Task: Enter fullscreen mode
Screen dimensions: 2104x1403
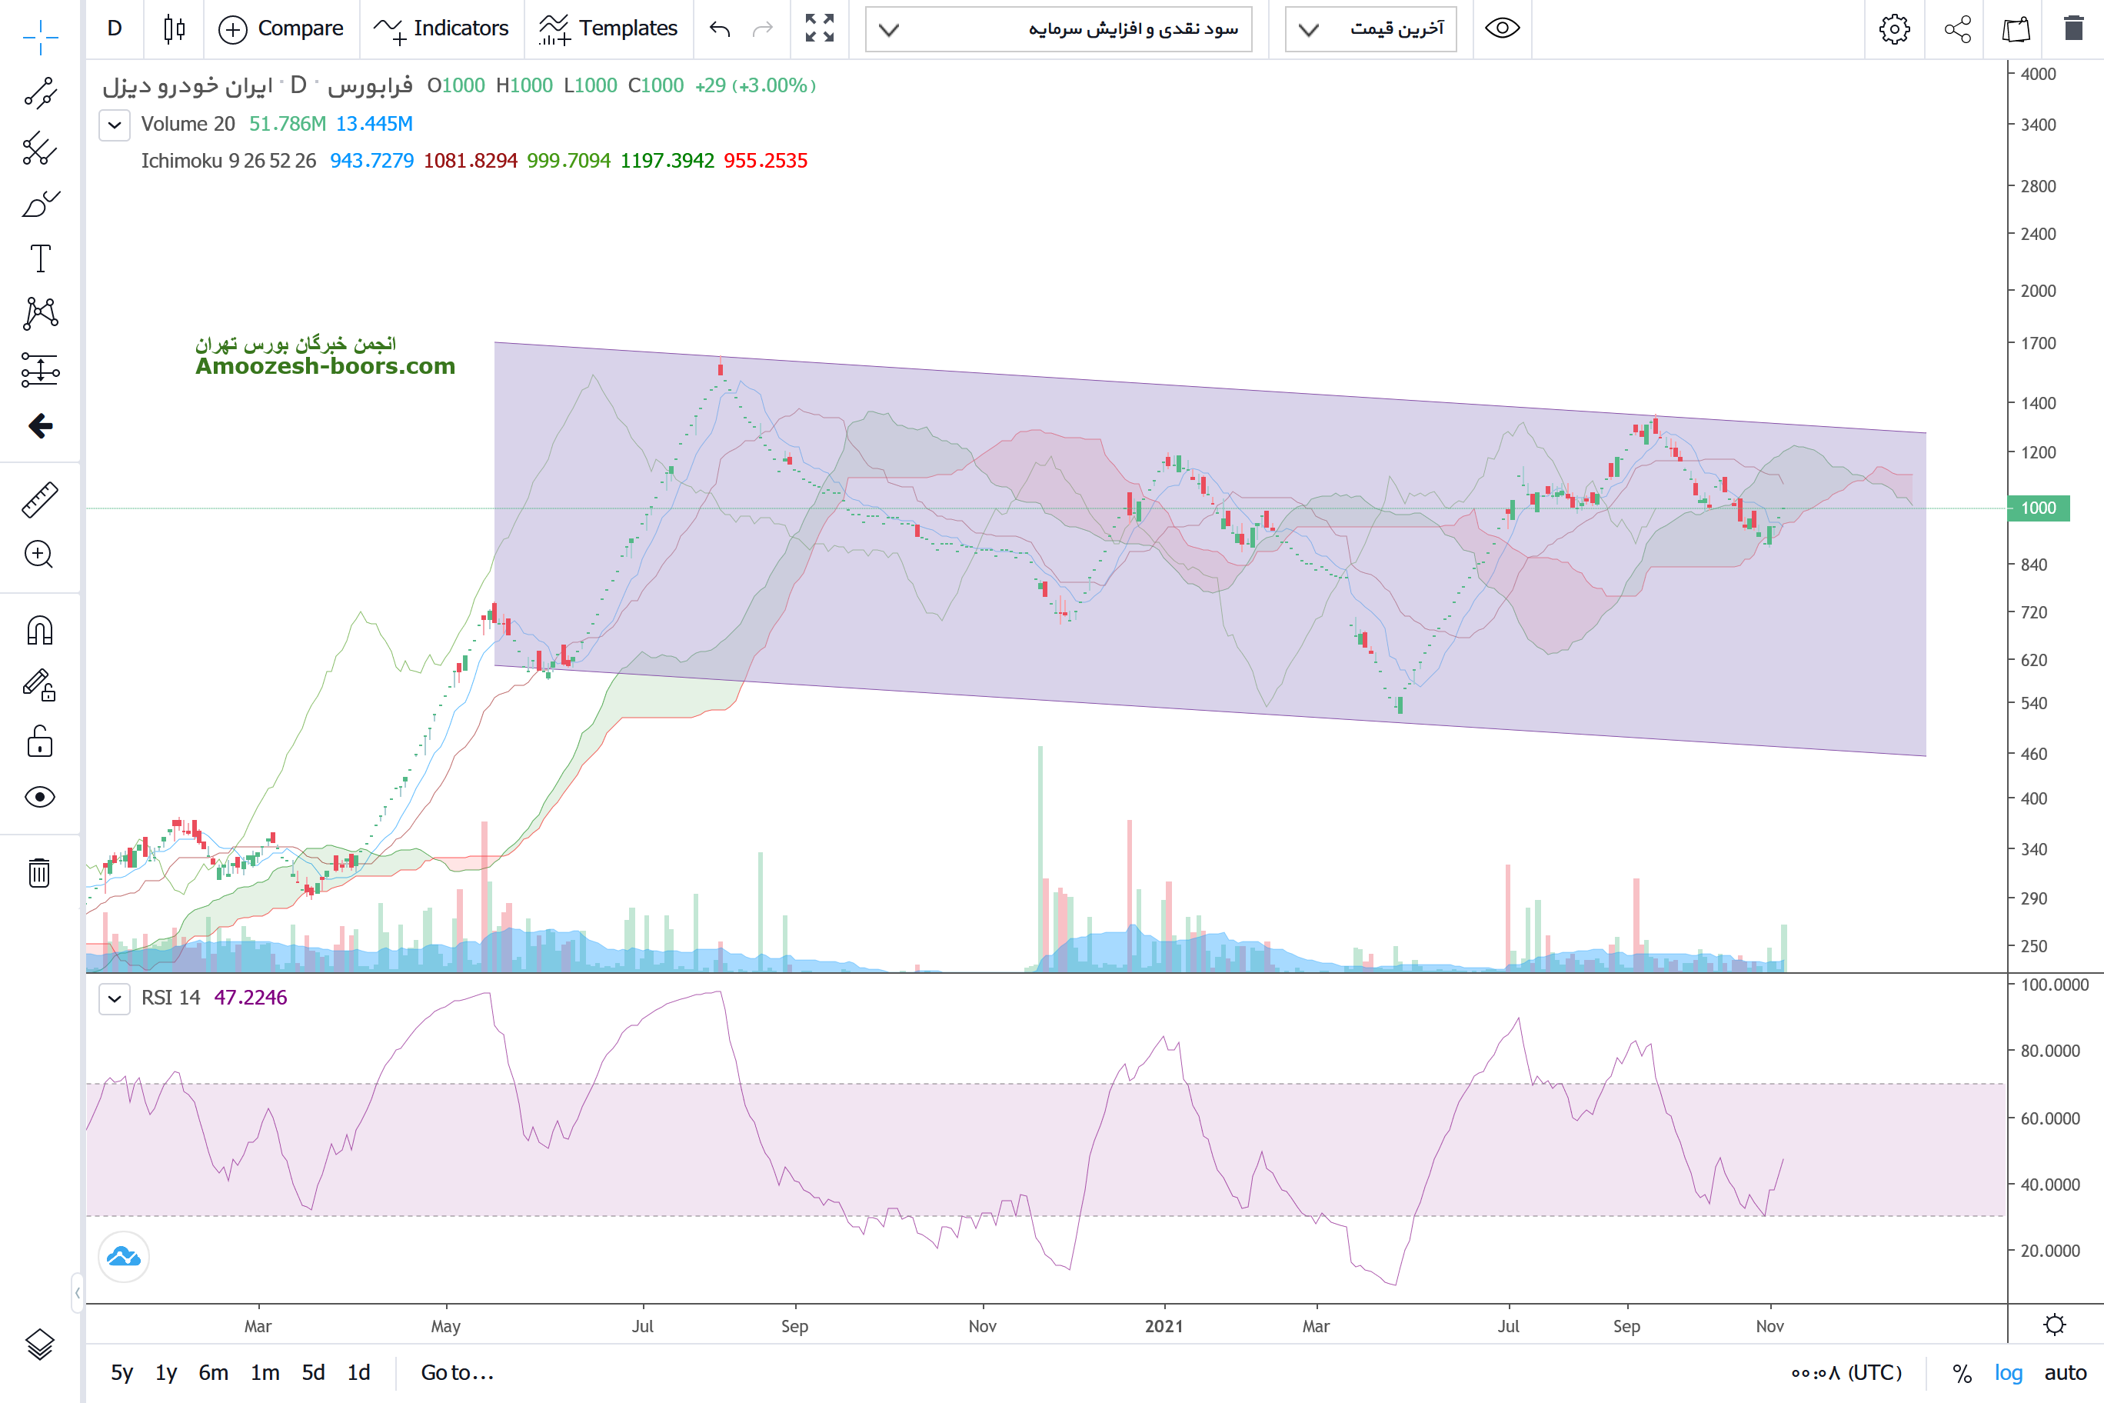Action: (818, 28)
